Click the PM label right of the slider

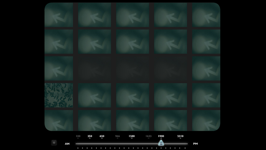click(196, 144)
